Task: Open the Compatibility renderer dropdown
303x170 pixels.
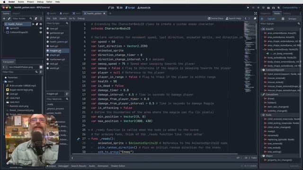Action: tap(292, 8)
